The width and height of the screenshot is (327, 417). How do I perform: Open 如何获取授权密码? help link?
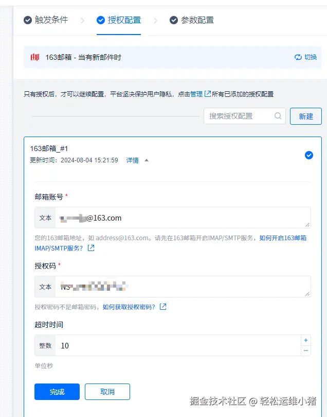[129, 307]
